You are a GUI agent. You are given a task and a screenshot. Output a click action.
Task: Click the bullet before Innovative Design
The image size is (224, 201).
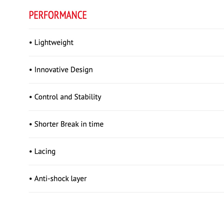tap(31, 70)
